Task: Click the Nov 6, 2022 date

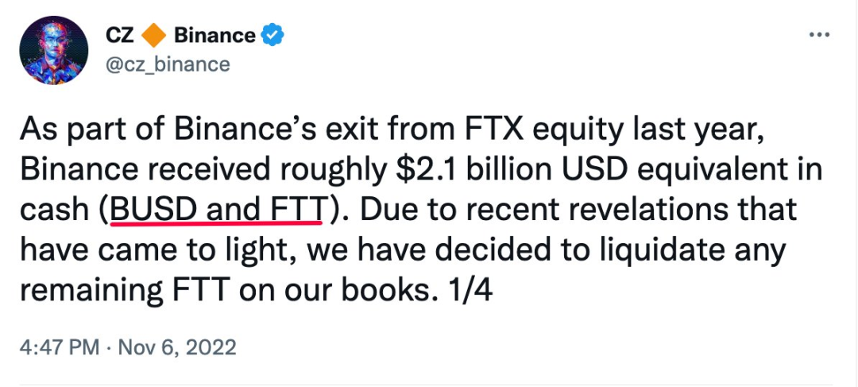Action: [x=176, y=347]
